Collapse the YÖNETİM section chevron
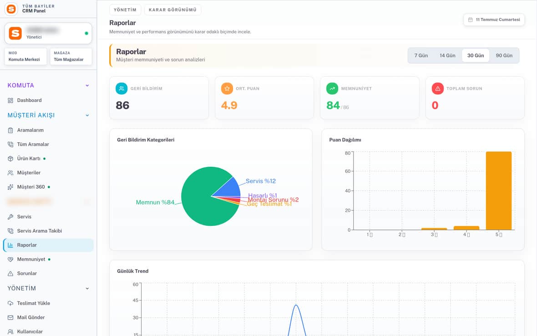537x336 pixels. pyautogui.click(x=87, y=288)
